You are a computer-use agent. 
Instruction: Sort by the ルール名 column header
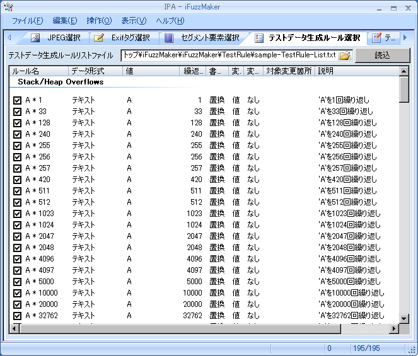38,71
